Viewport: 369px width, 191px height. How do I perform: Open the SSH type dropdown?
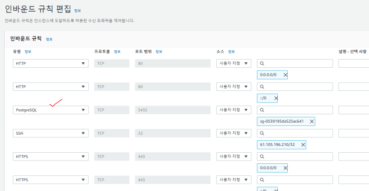coord(50,133)
